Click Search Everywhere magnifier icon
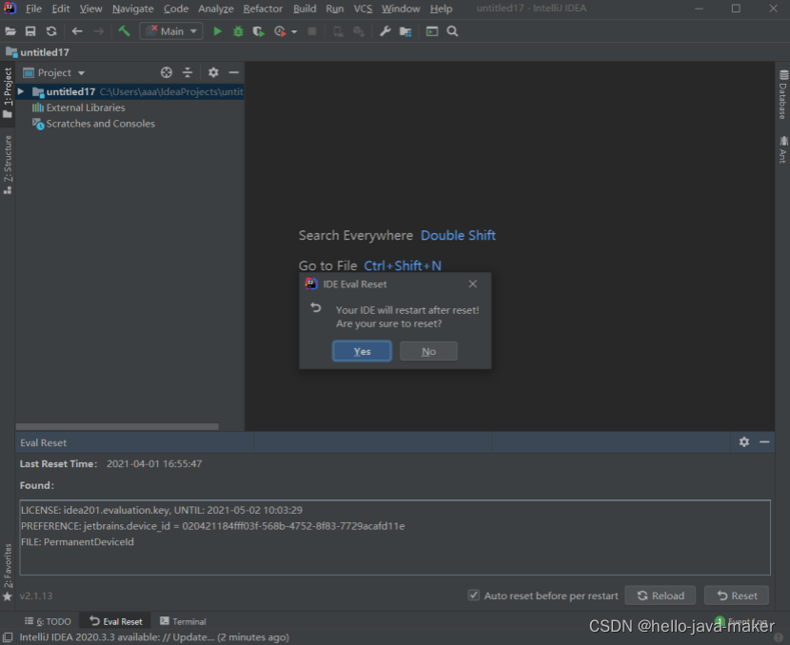The image size is (790, 645). pos(452,31)
